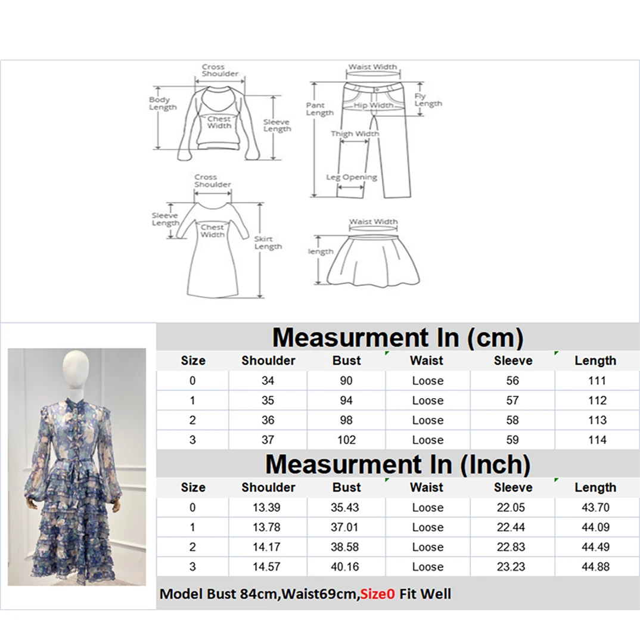The image size is (640, 640).
Task: Select shoulder value 37 in cm table
Action: click(268, 440)
